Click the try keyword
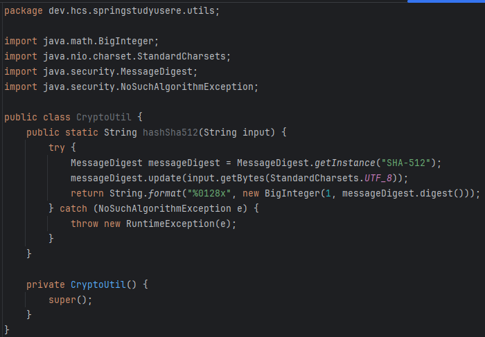The image size is (485, 337). 57,147
